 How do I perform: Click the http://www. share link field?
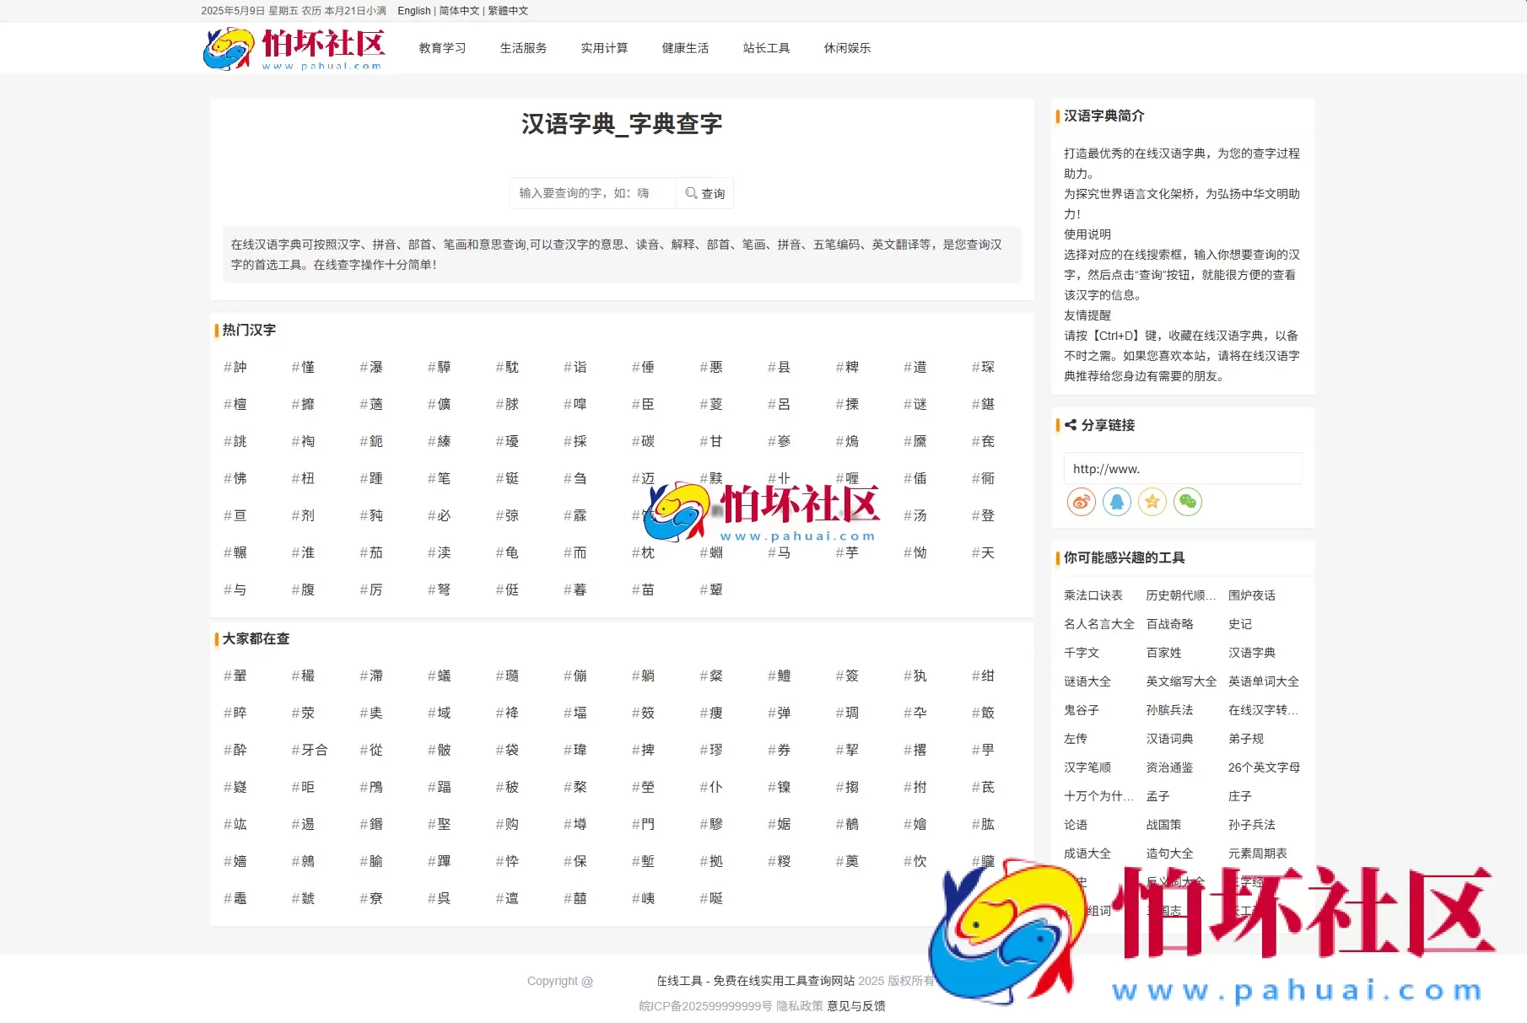pos(1181,468)
